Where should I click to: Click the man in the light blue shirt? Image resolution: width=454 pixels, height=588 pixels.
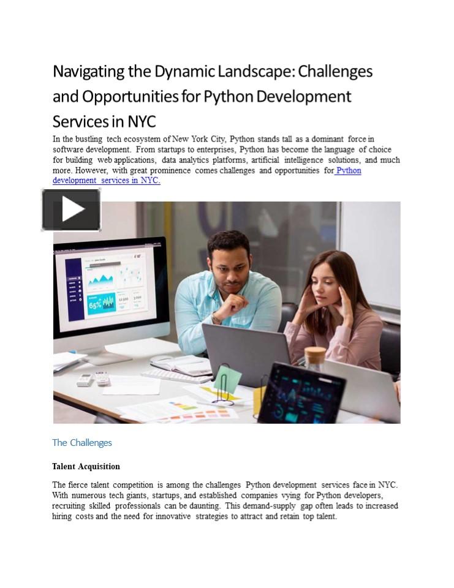tap(228, 288)
